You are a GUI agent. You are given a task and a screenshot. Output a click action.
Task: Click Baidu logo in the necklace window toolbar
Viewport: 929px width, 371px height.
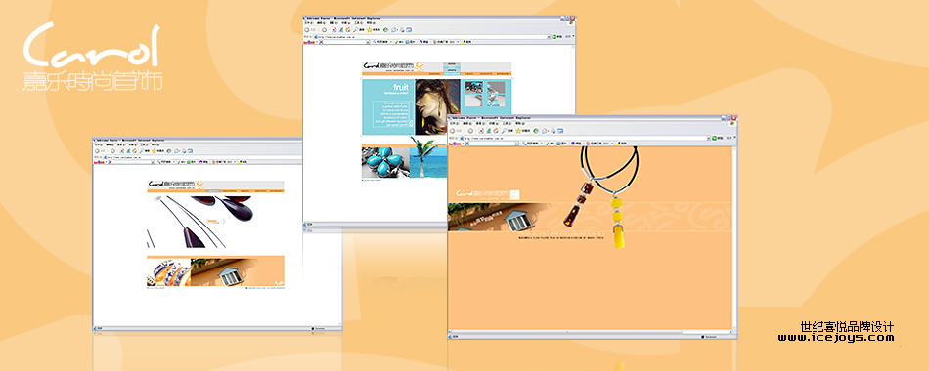coord(455,144)
